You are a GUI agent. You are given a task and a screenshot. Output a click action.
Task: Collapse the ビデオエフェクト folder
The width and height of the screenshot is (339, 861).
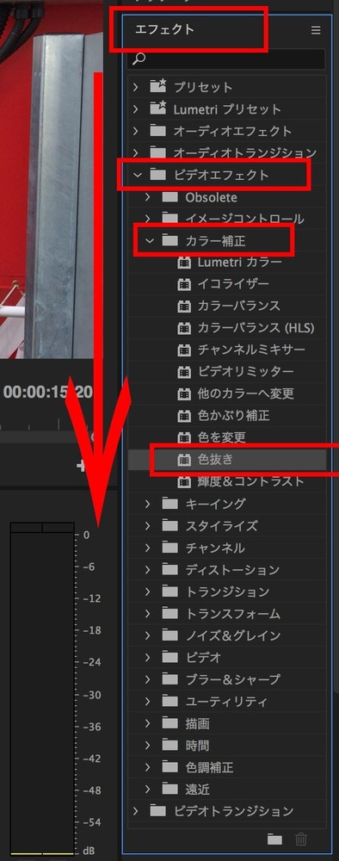click(137, 175)
